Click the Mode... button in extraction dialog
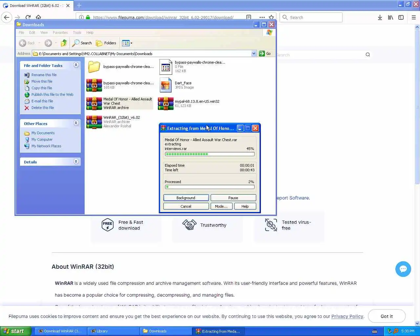Viewport: 420px width, 336px height. click(x=221, y=206)
